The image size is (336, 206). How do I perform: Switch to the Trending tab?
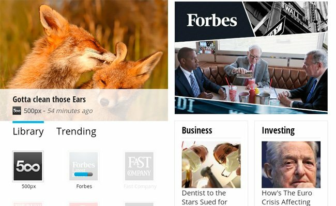[77, 131]
